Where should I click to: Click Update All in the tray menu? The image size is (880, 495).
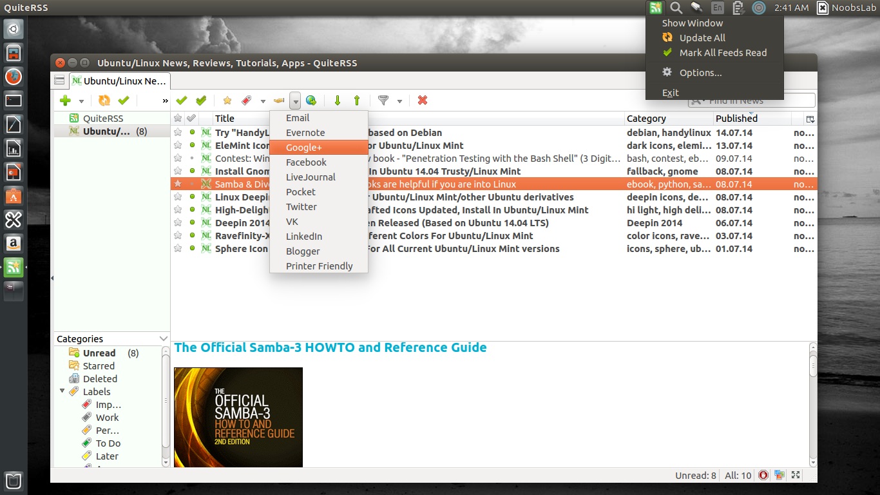(x=714, y=38)
